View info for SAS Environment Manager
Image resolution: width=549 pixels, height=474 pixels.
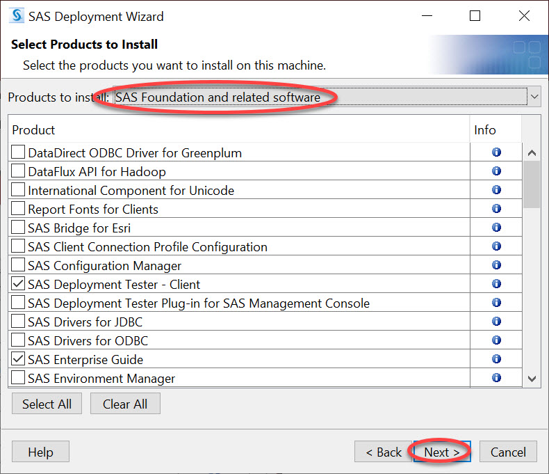(x=496, y=377)
